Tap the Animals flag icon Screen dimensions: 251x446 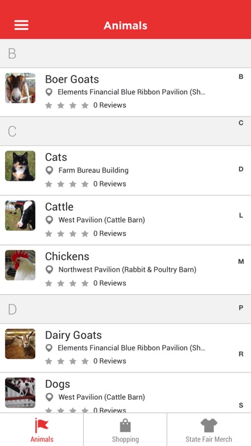[x=42, y=425]
